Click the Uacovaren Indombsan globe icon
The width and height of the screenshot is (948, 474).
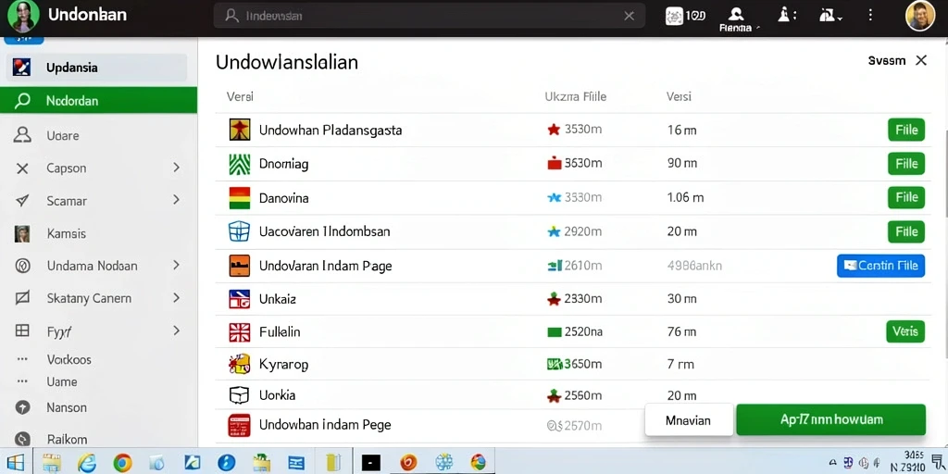coord(240,231)
